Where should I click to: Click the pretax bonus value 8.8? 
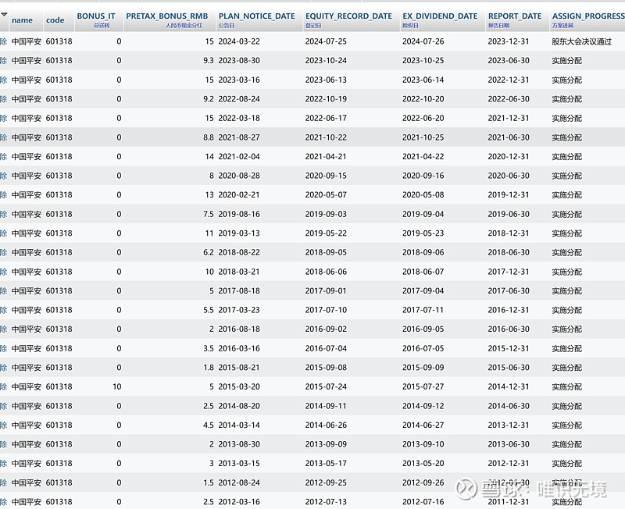(209, 137)
